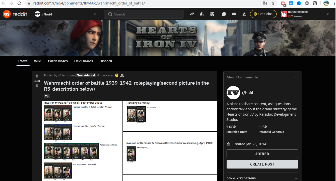Open the u/glamscum user profile link
Screen dimensions: 336x181
(x=66, y=75)
